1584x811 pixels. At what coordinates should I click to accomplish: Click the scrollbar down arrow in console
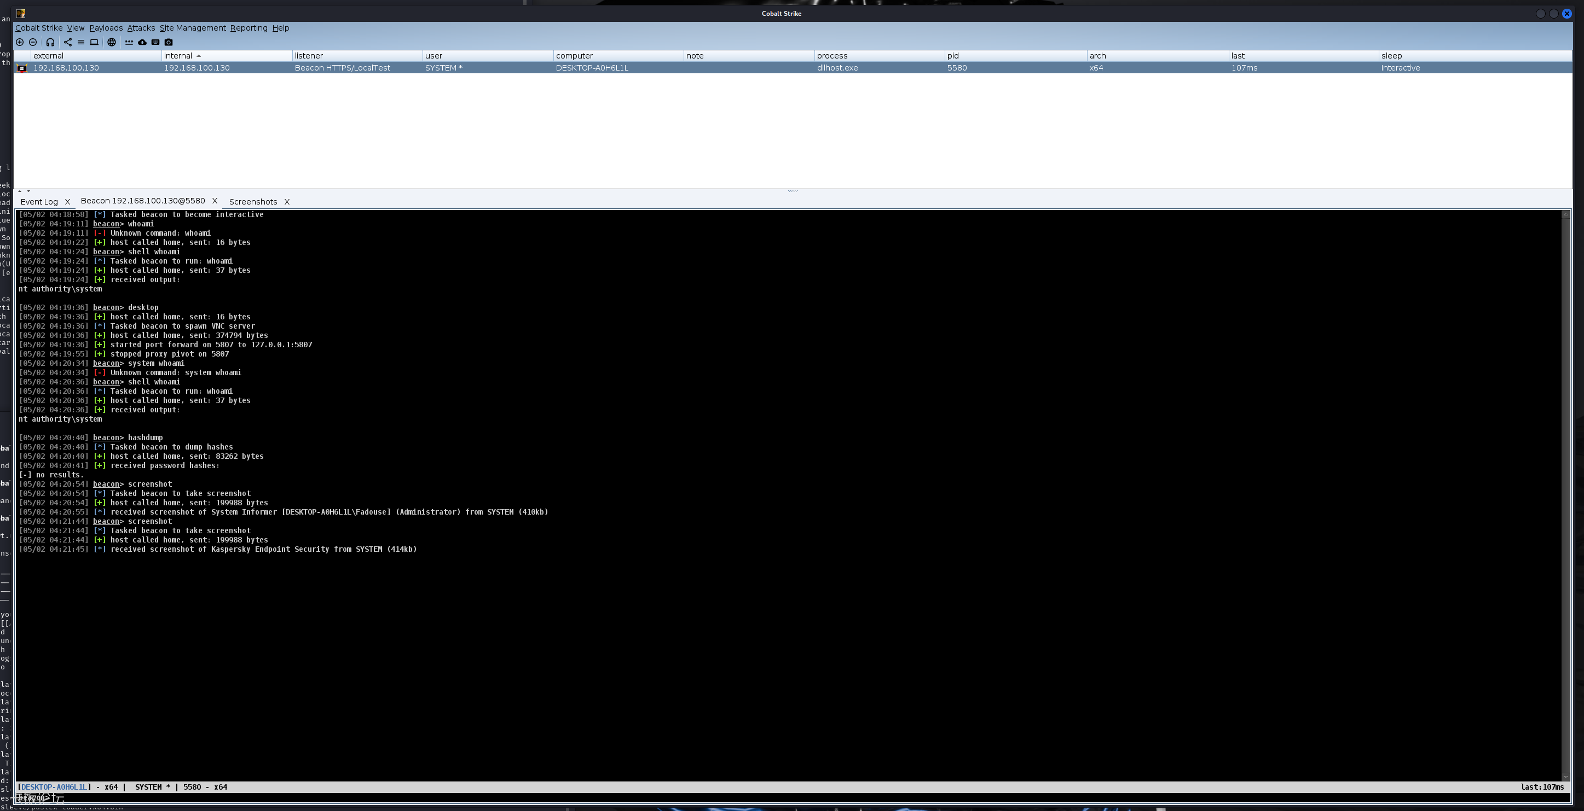[x=1566, y=777]
